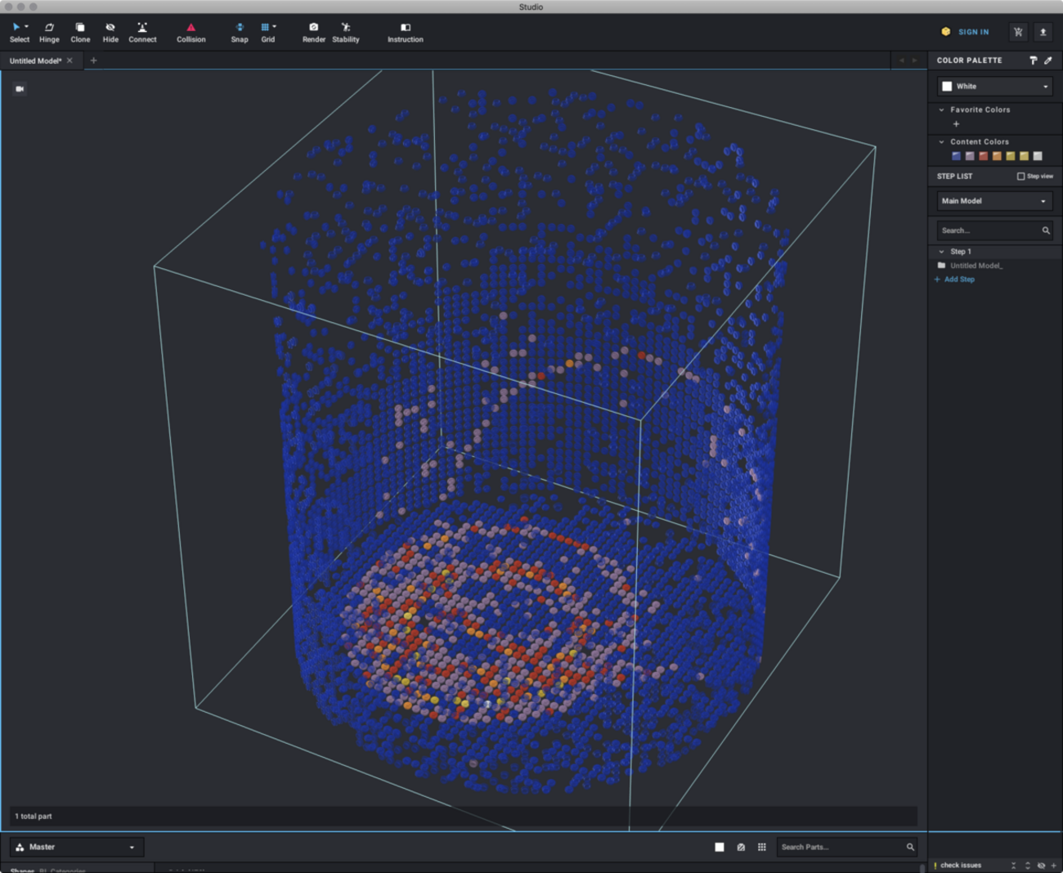Open Instruction maker mode
1063x873 pixels.
click(405, 32)
